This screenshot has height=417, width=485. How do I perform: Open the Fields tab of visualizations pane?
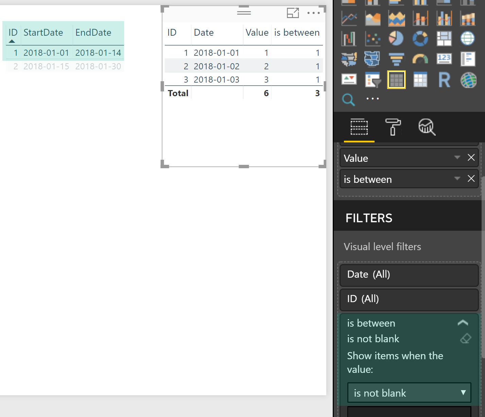tap(359, 127)
